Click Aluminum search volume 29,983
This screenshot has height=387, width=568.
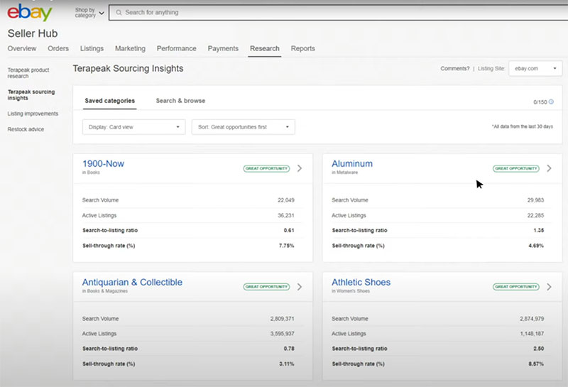(x=536, y=200)
